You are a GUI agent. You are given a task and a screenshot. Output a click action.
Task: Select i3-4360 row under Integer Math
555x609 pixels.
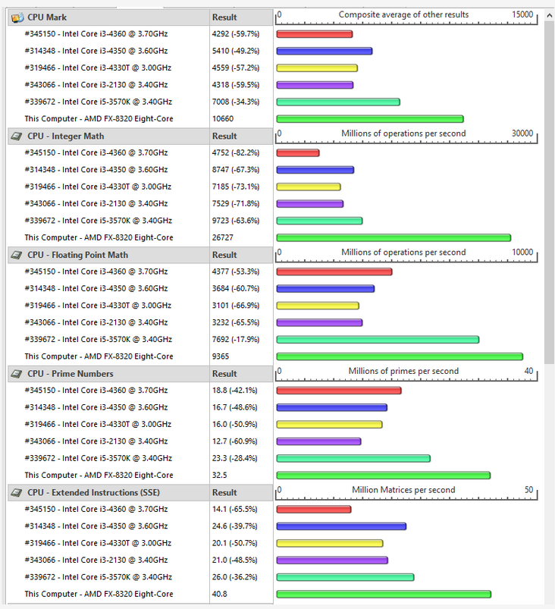pyautogui.click(x=140, y=153)
